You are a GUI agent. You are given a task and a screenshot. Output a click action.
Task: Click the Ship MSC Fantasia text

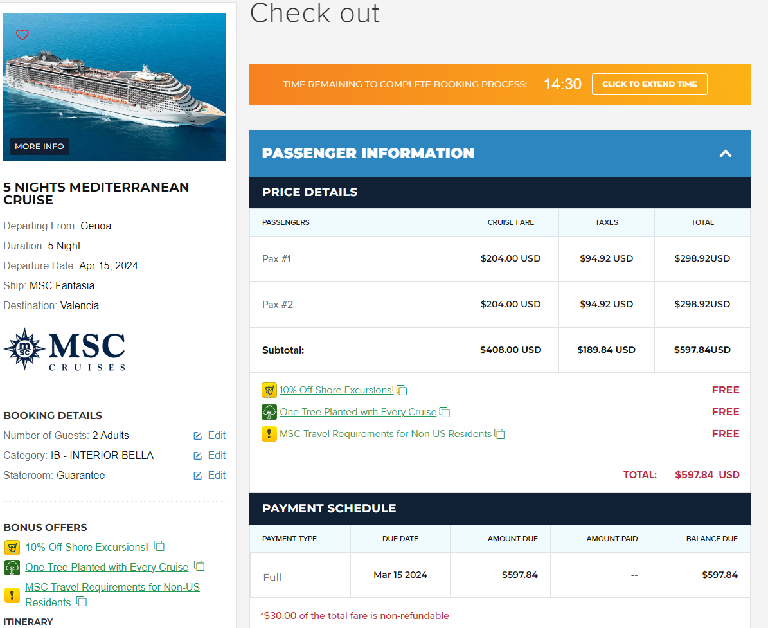[49, 285]
